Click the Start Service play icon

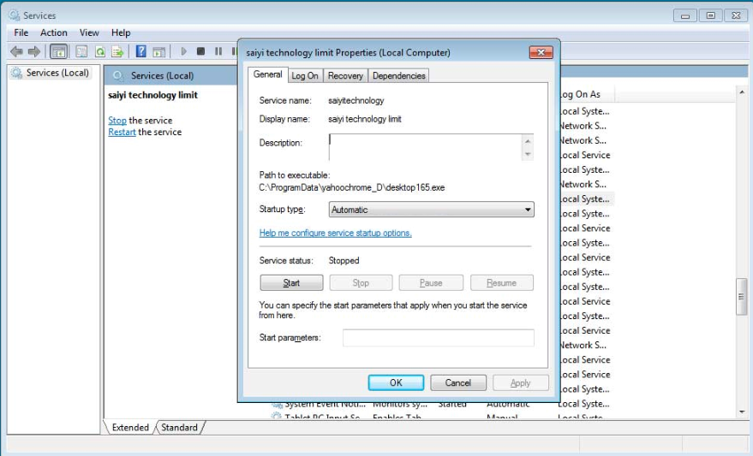point(182,51)
